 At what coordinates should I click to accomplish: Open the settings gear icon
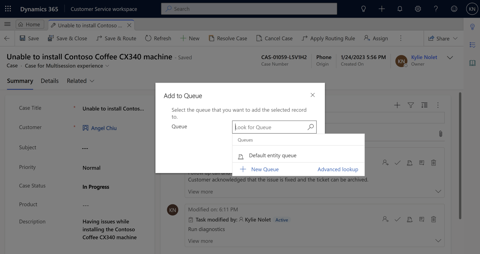click(x=418, y=9)
